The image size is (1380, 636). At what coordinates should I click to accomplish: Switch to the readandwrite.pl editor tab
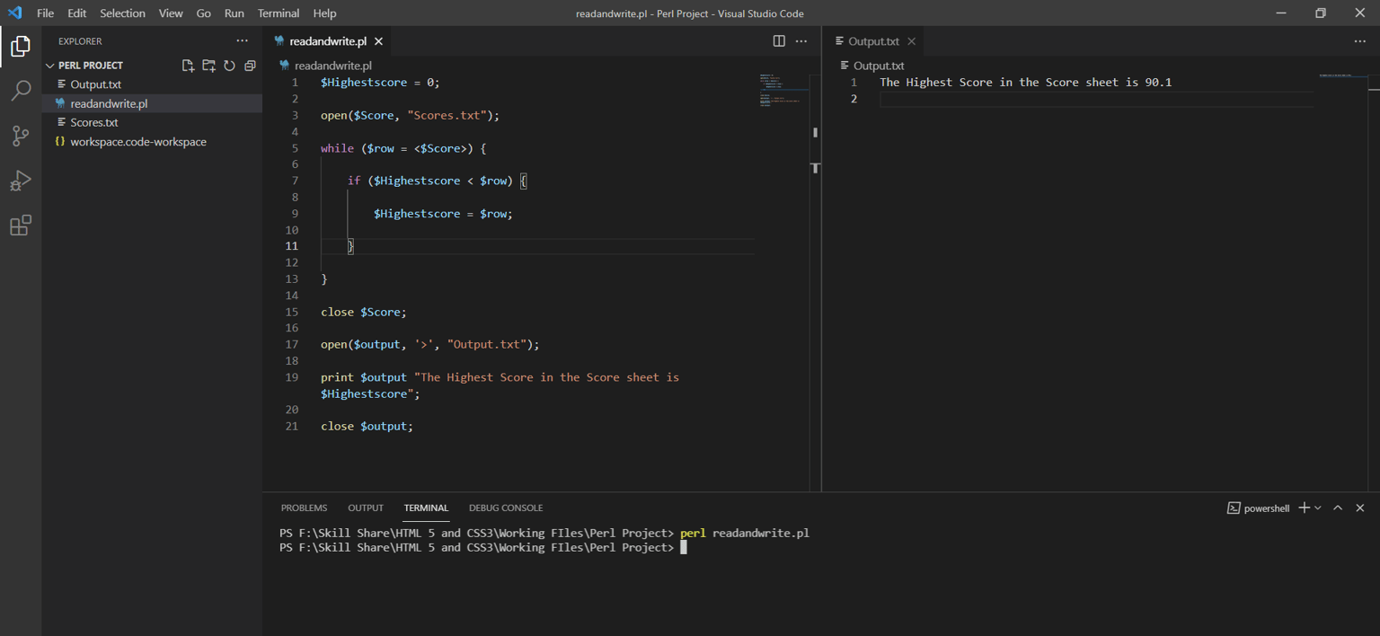tap(328, 41)
